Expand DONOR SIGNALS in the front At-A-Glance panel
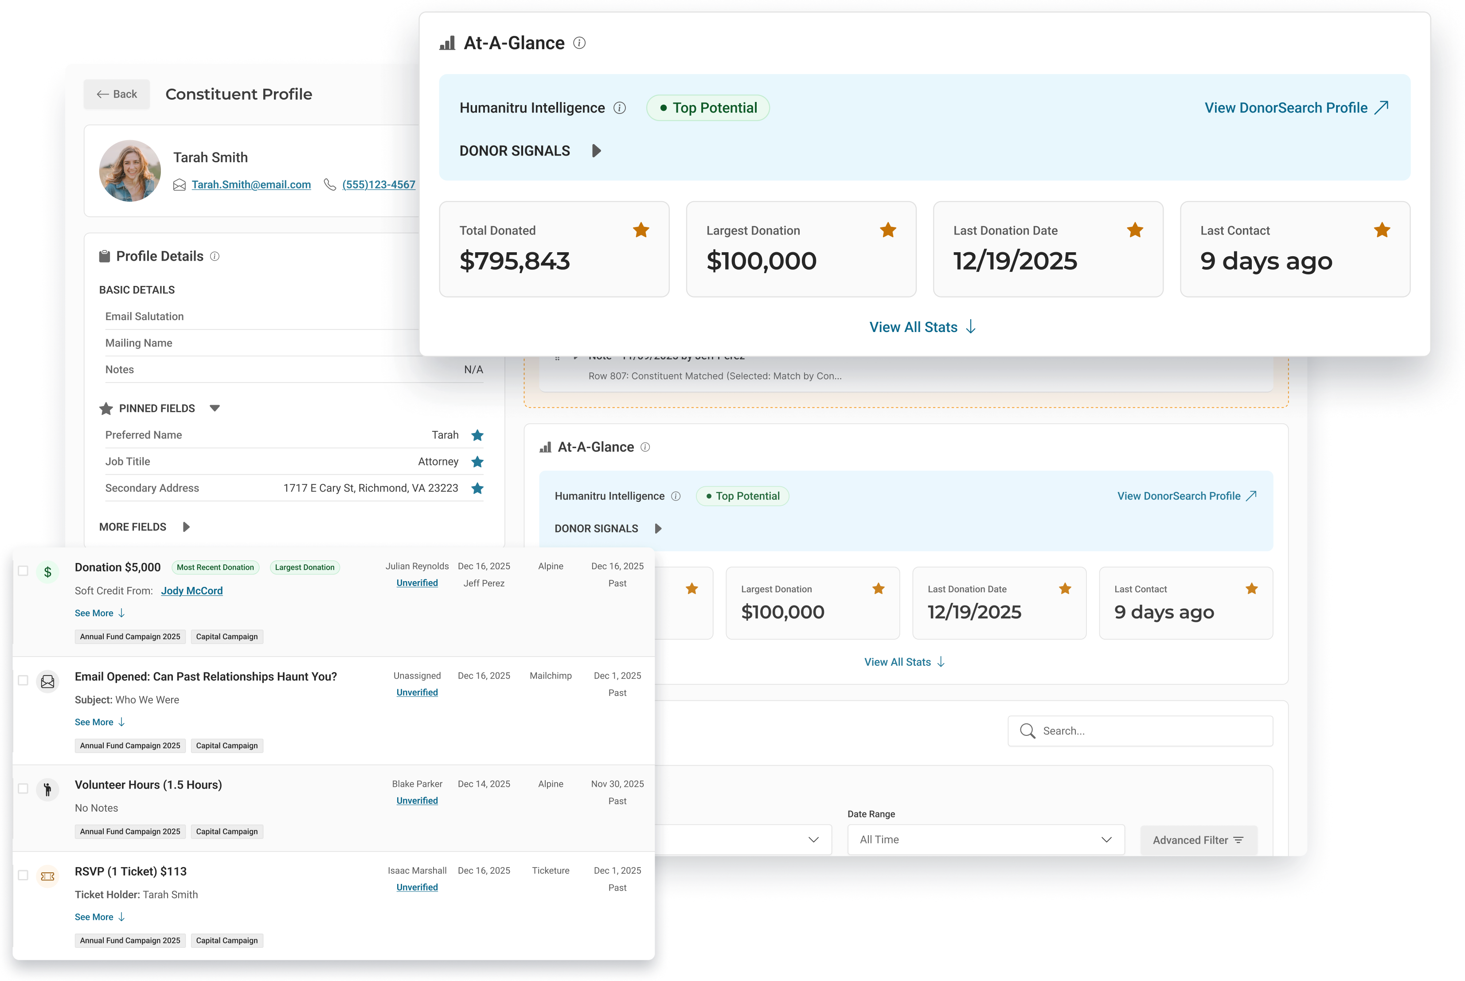Image resolution: width=1465 pixels, height=981 pixels. (x=596, y=151)
